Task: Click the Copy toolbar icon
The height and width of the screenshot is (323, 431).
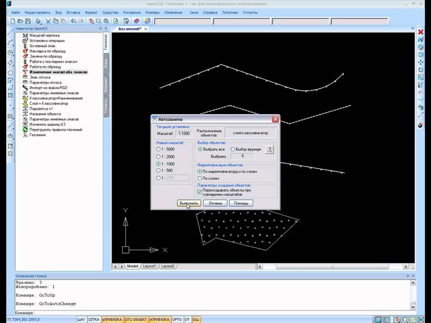Action: click(x=56, y=21)
